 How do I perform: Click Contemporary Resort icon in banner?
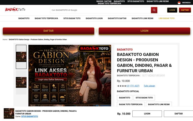coord(36,88)
